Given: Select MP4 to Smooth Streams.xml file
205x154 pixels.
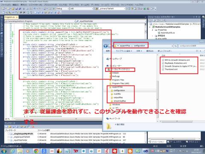Looking at the screenshot, I should tap(176, 60).
